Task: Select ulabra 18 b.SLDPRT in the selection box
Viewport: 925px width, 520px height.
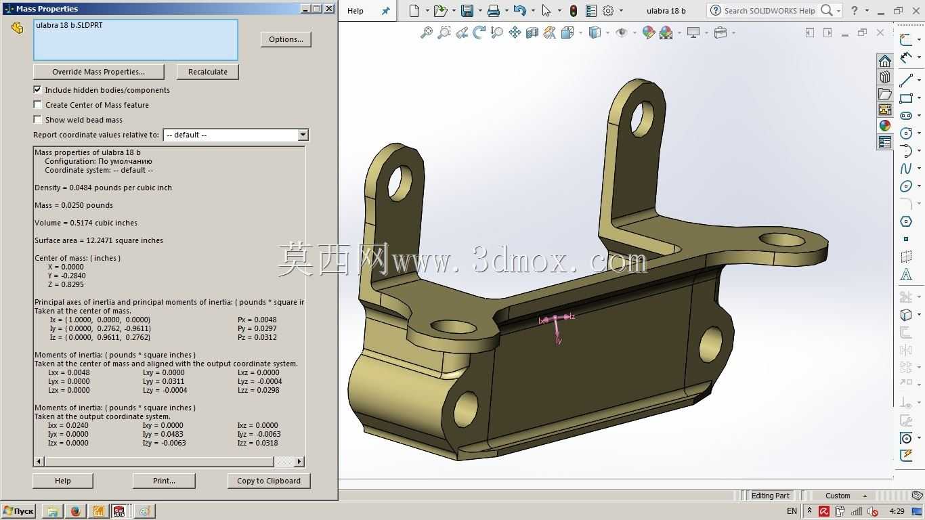Action: click(69, 25)
